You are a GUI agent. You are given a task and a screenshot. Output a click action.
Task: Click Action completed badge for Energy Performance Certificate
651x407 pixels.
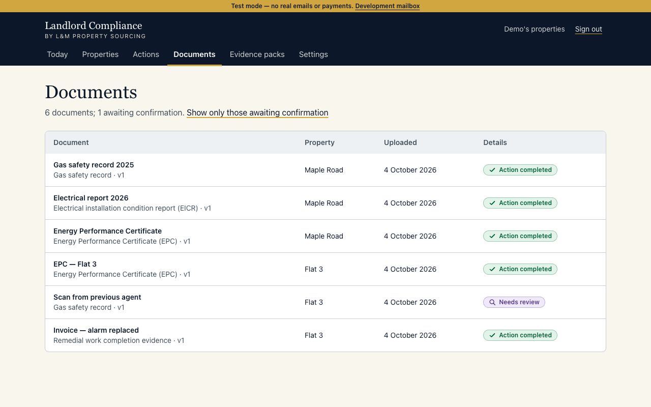tap(520, 236)
